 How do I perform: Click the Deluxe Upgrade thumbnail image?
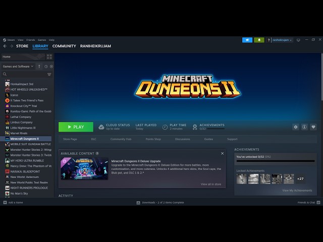[x=84, y=168]
